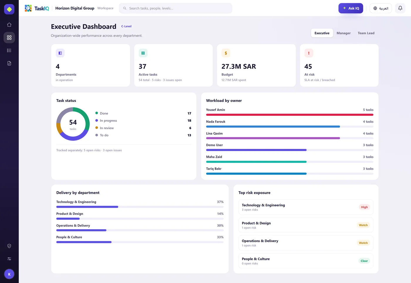411x283 pixels.
Task: Open the task list icon in sidebar
Action: (x=9, y=51)
